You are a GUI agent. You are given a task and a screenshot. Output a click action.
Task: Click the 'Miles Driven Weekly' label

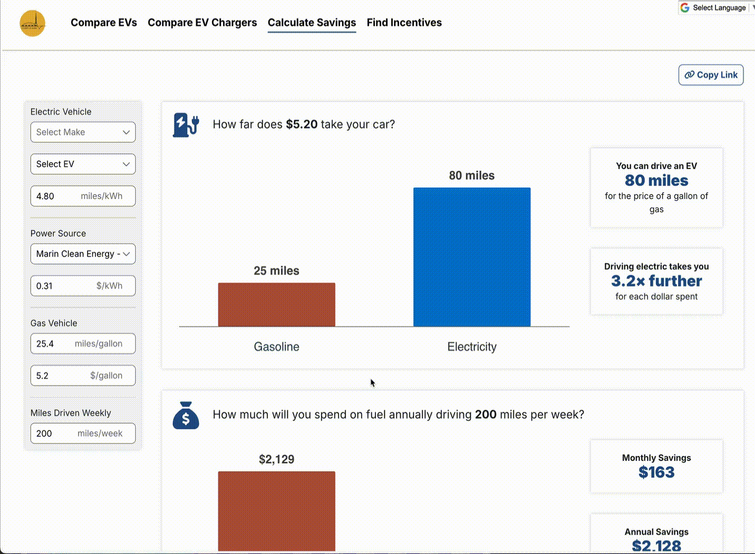(x=71, y=413)
